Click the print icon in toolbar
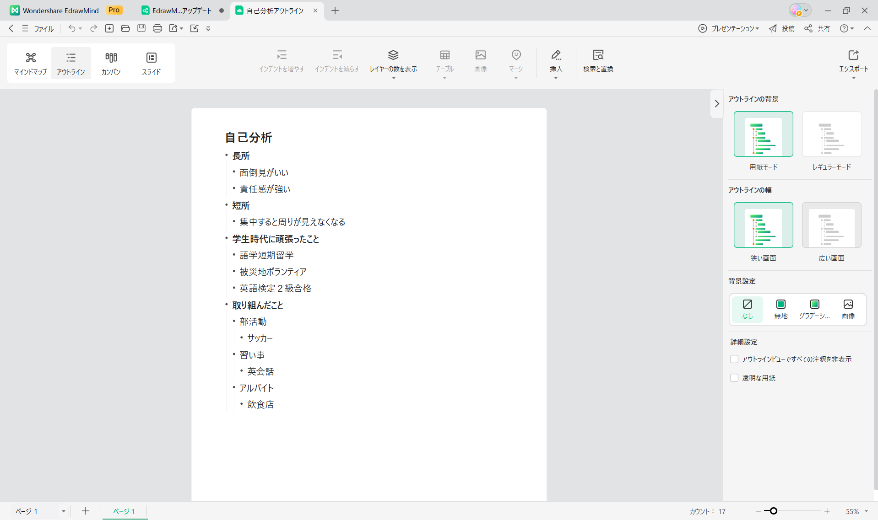Image resolution: width=878 pixels, height=520 pixels. [x=157, y=28]
